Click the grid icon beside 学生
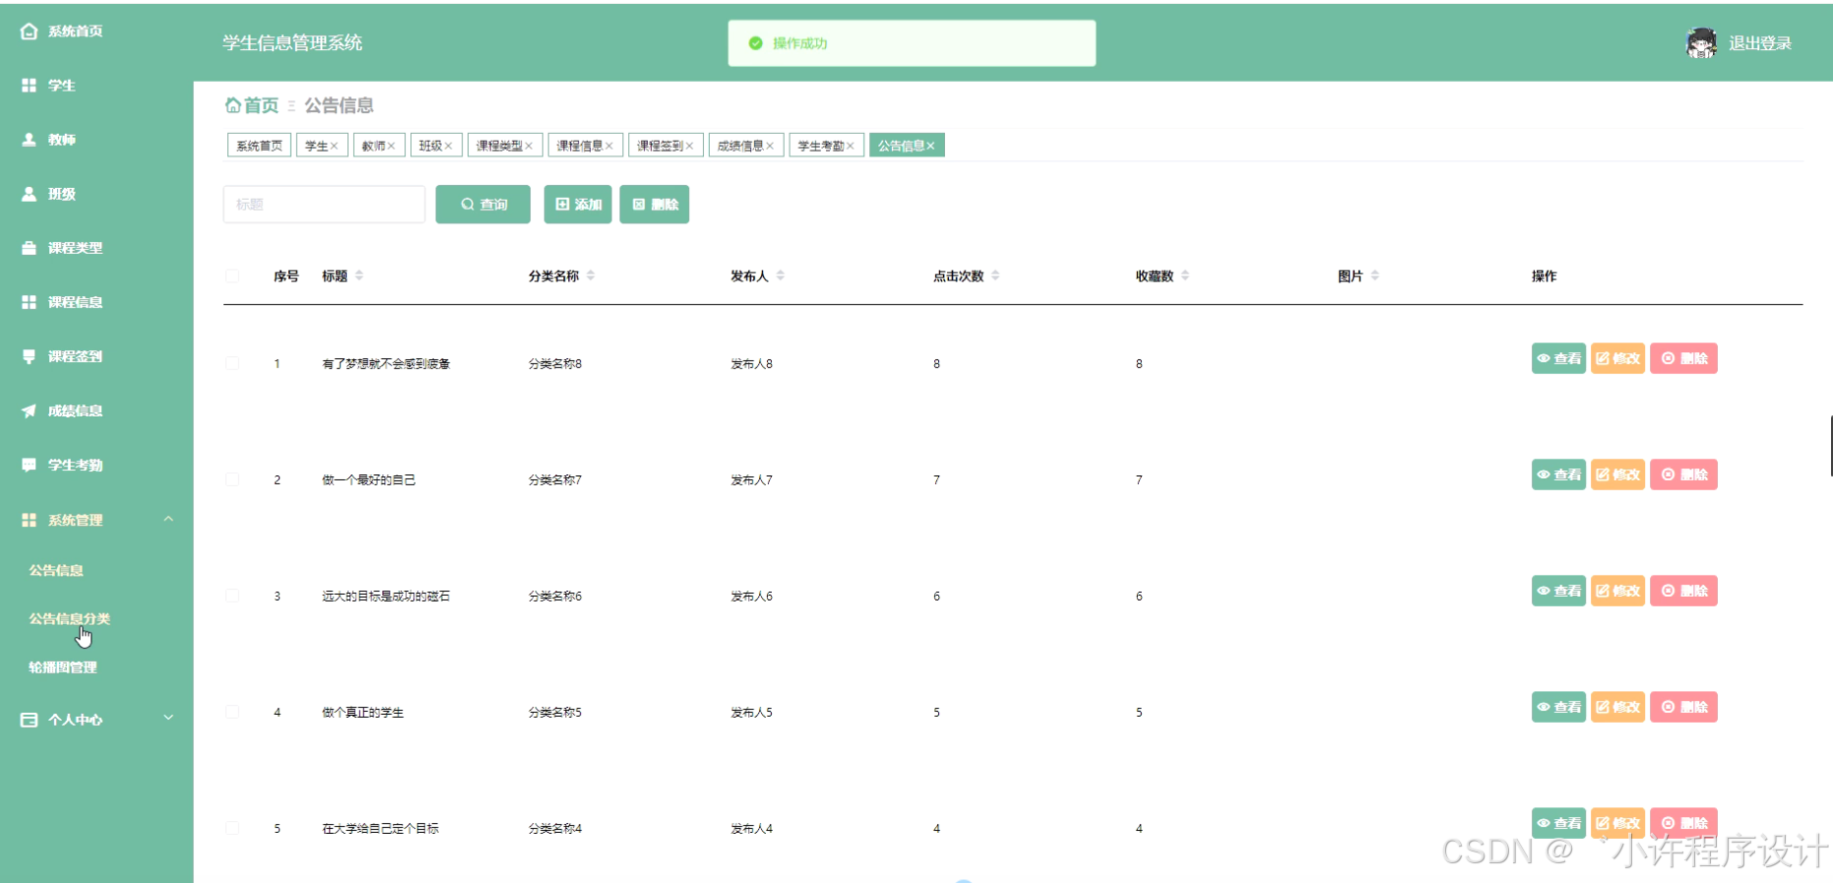 click(29, 86)
